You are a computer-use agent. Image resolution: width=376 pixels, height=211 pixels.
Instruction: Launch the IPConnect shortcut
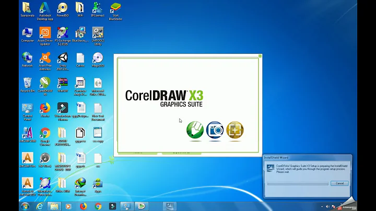[x=98, y=9]
